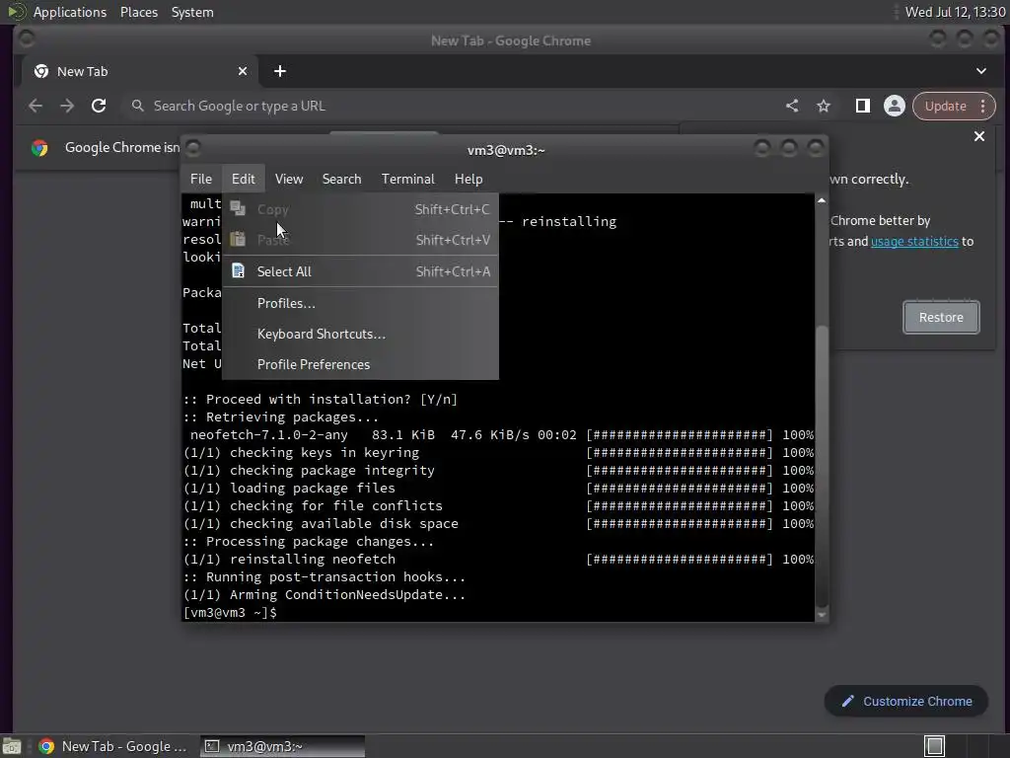Click the search magnifier in address bar
1010x758 pixels.
coord(137,106)
